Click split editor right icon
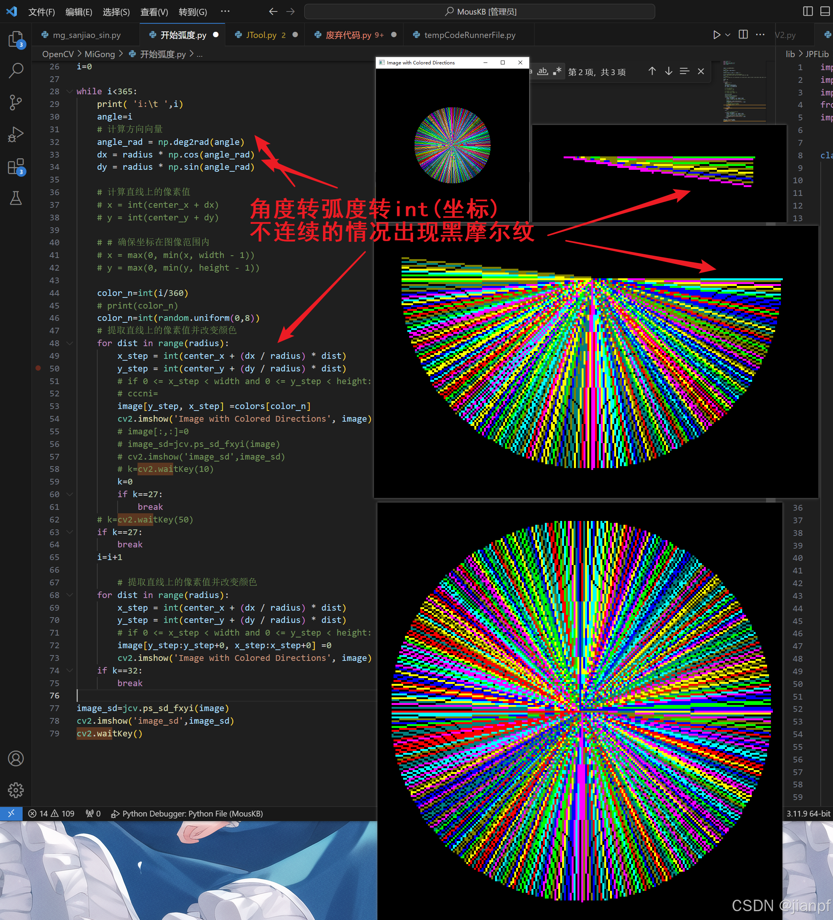833x920 pixels. coord(743,34)
